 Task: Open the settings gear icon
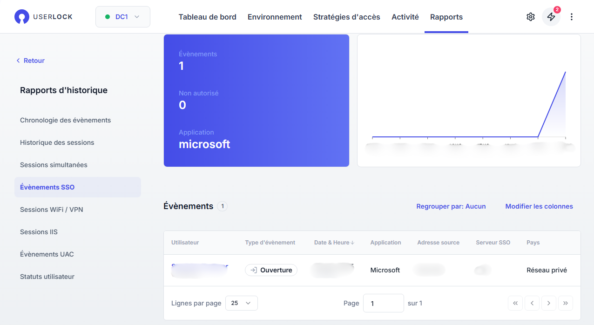pos(531,17)
